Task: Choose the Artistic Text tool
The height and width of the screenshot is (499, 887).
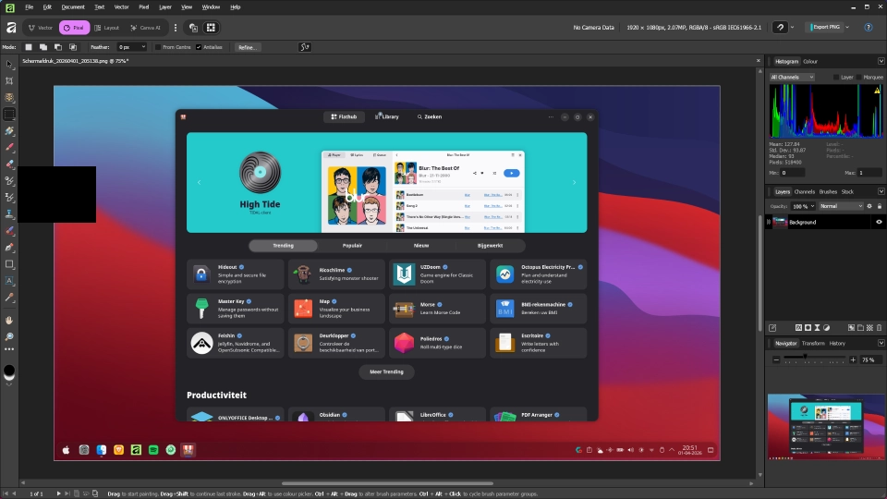Action: click(x=9, y=280)
